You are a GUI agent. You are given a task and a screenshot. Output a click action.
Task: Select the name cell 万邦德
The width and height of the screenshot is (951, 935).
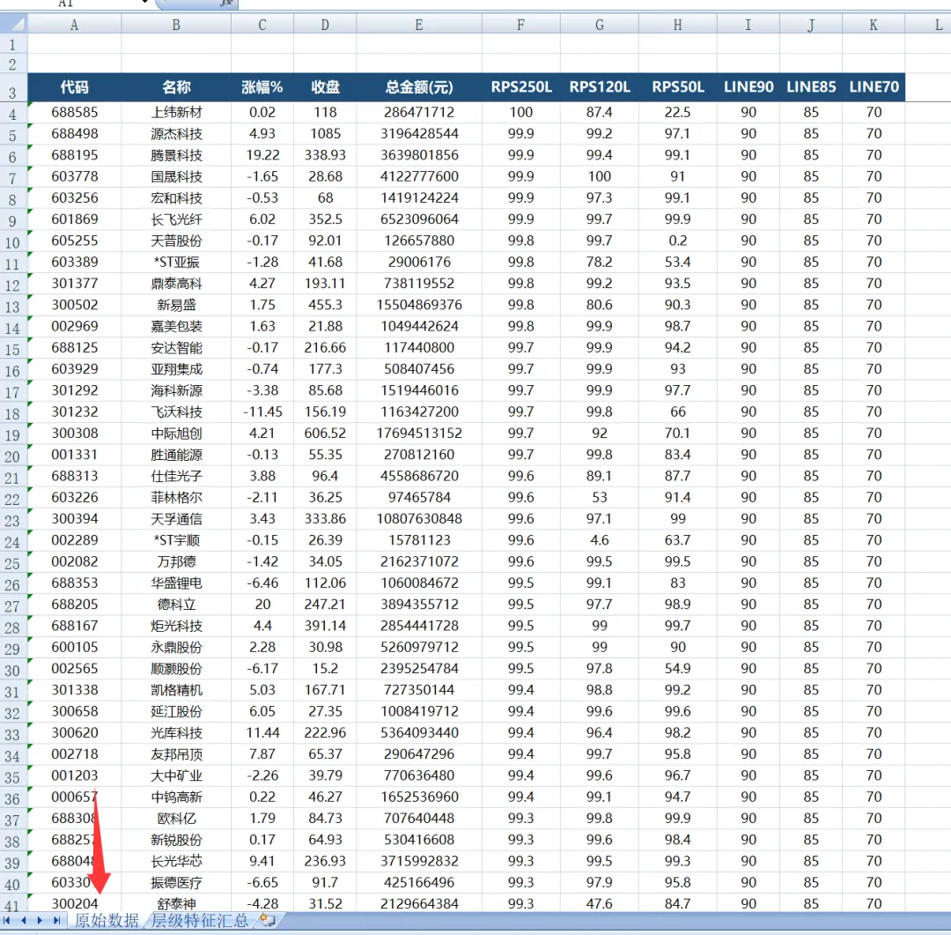[x=176, y=561]
